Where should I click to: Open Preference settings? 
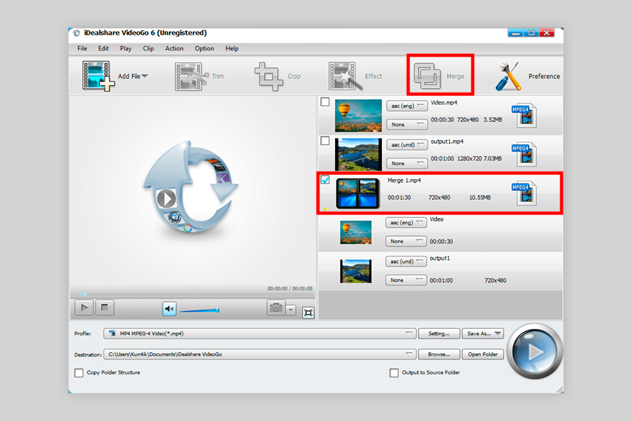point(527,76)
